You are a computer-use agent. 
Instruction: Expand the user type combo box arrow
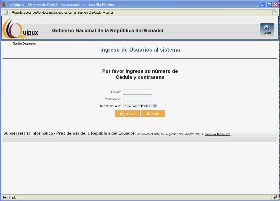pyautogui.click(x=155, y=106)
